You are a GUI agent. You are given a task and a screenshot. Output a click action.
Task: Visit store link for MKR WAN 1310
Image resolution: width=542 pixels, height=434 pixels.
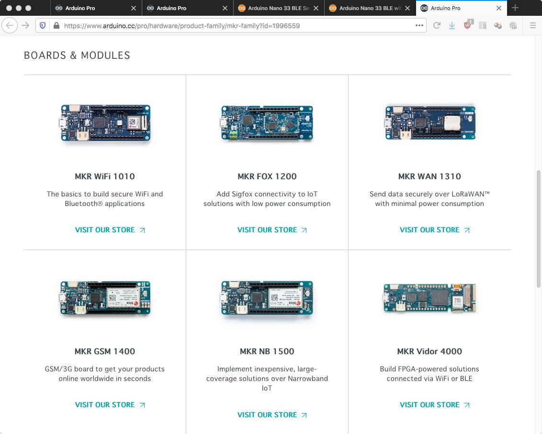tap(434, 230)
